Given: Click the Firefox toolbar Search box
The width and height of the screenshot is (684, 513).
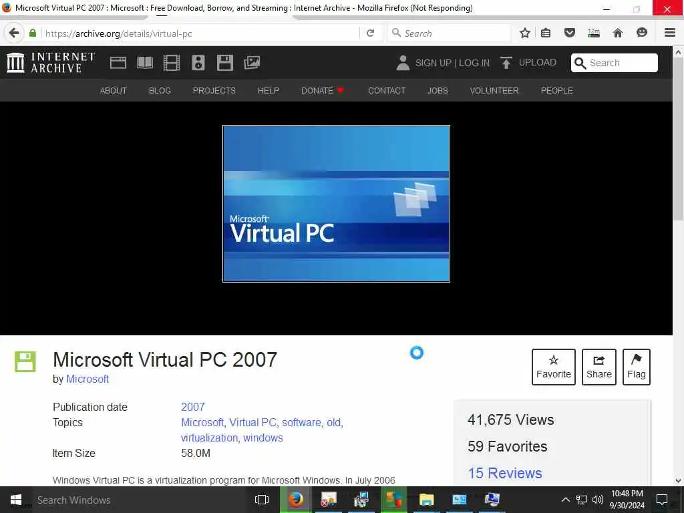Looking at the screenshot, I should point(450,33).
